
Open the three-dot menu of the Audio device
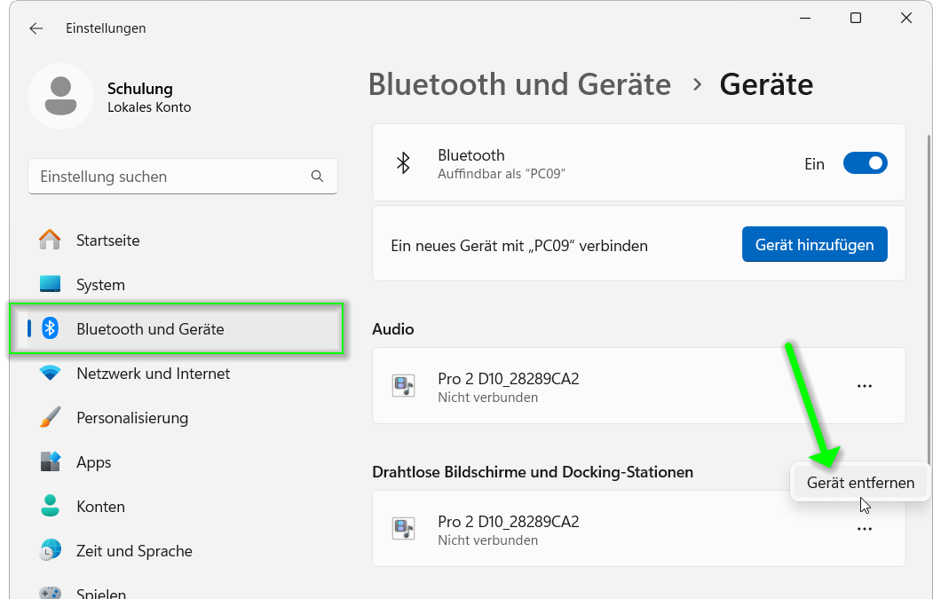pos(865,386)
